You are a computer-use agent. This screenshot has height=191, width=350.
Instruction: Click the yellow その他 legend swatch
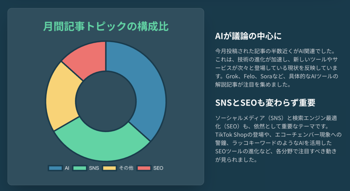[109, 168]
